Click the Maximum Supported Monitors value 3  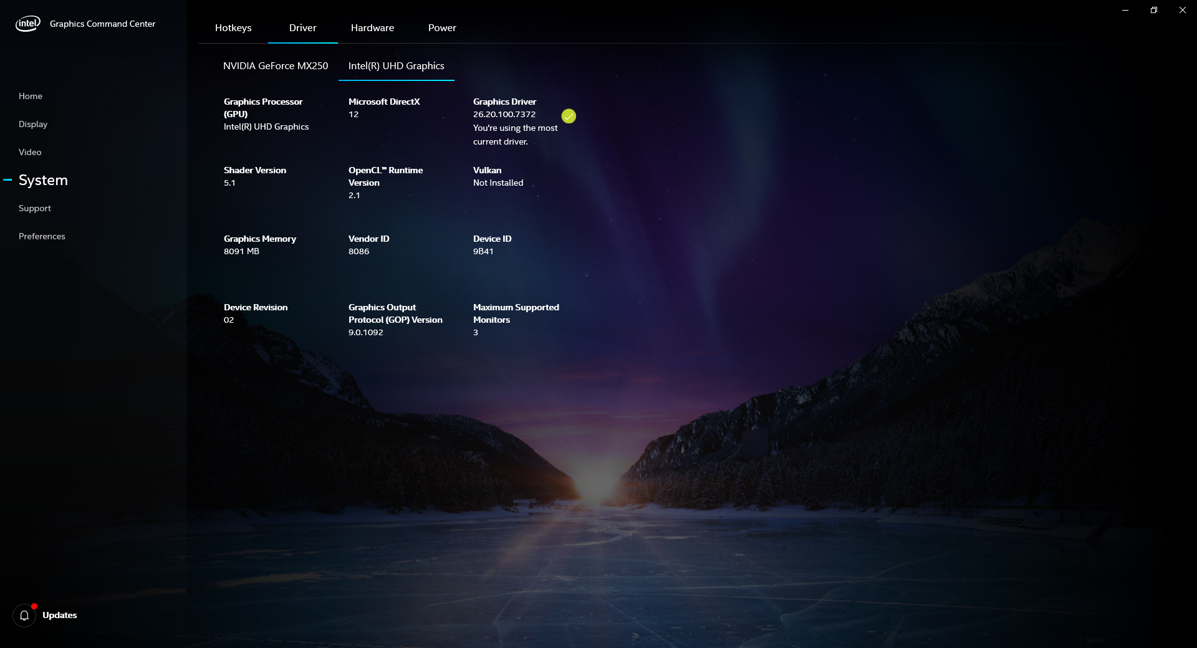pos(476,333)
